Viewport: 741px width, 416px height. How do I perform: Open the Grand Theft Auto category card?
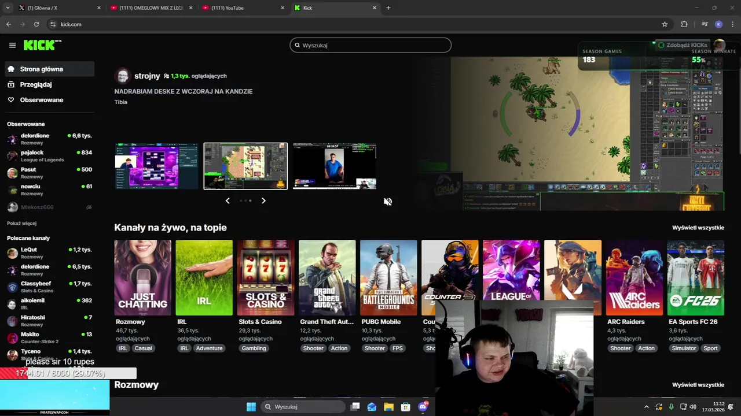pyautogui.click(x=327, y=278)
